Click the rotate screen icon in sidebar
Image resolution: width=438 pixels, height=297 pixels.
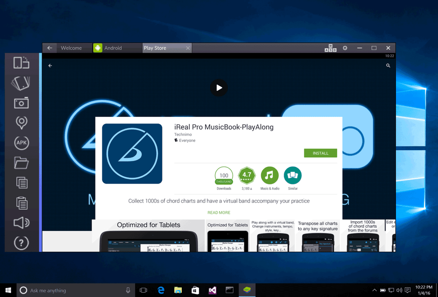coord(21,63)
